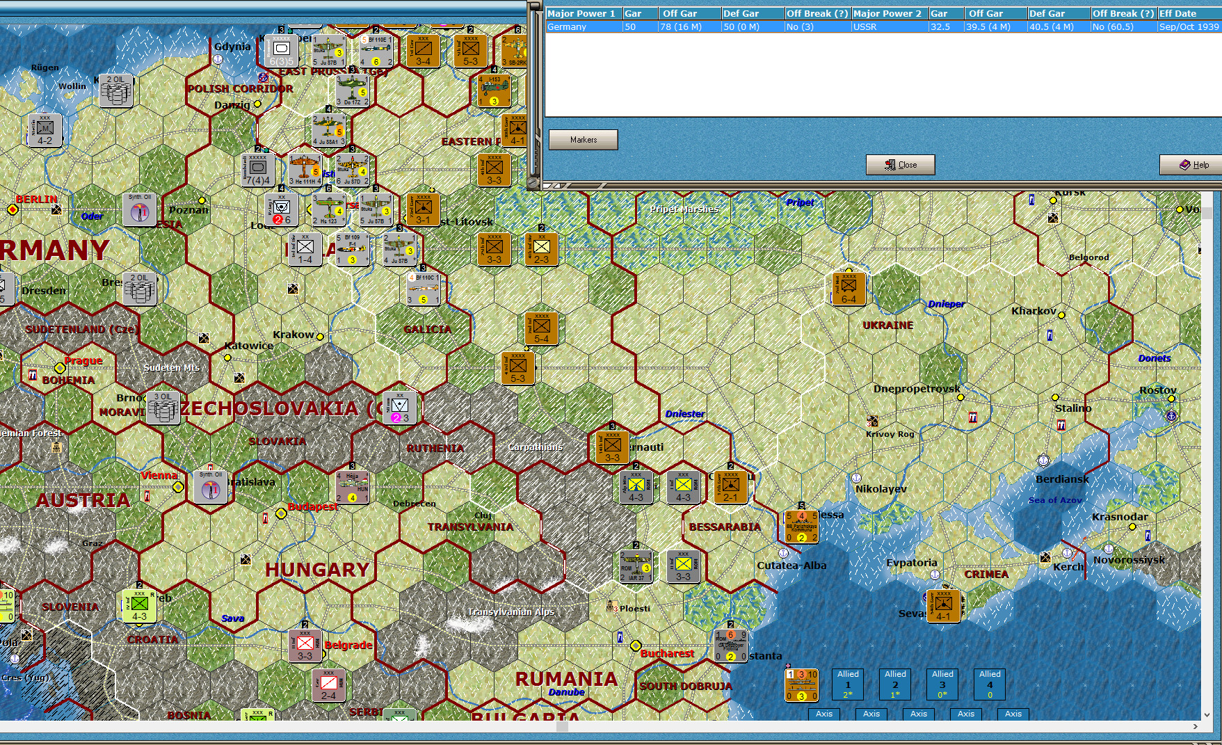This screenshot has width=1222, height=745.
Task: Select the Soviet 6-4 army in Ukraine
Action: coord(849,289)
